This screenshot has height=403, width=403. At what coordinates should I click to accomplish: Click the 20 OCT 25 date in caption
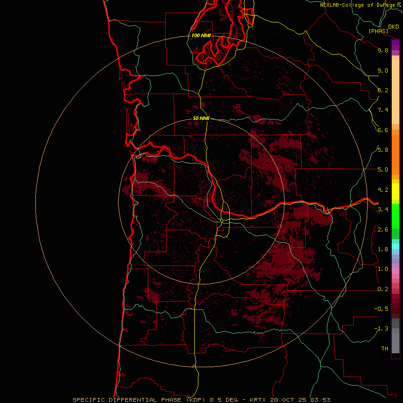coord(288,400)
